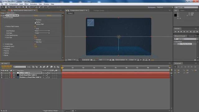Image resolution: width=199 pixels, height=112 pixels.
Task: Open the viewer resolution Full dropdown
Action: 104,60
